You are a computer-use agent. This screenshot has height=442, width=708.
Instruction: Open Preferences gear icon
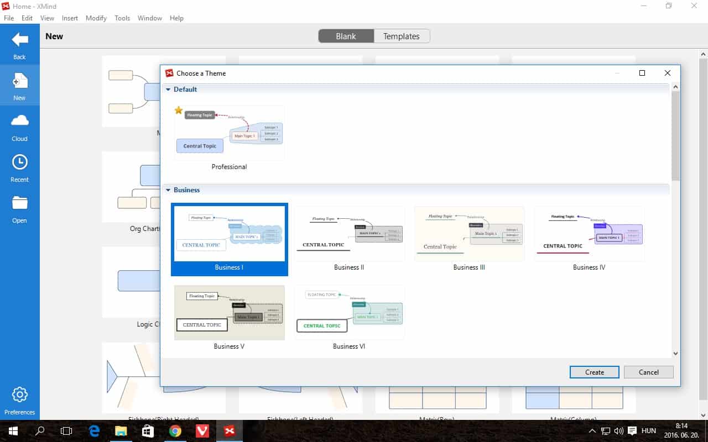tap(19, 394)
